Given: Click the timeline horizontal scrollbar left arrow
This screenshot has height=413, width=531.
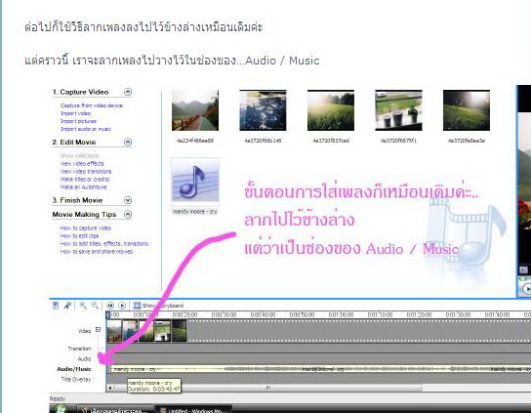Looking at the screenshot, I should pyautogui.click(x=109, y=388).
